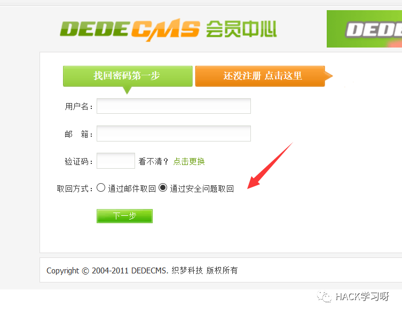Focus the 邮箱 input field
Image resolution: width=402 pixels, height=314 pixels.
174,134
